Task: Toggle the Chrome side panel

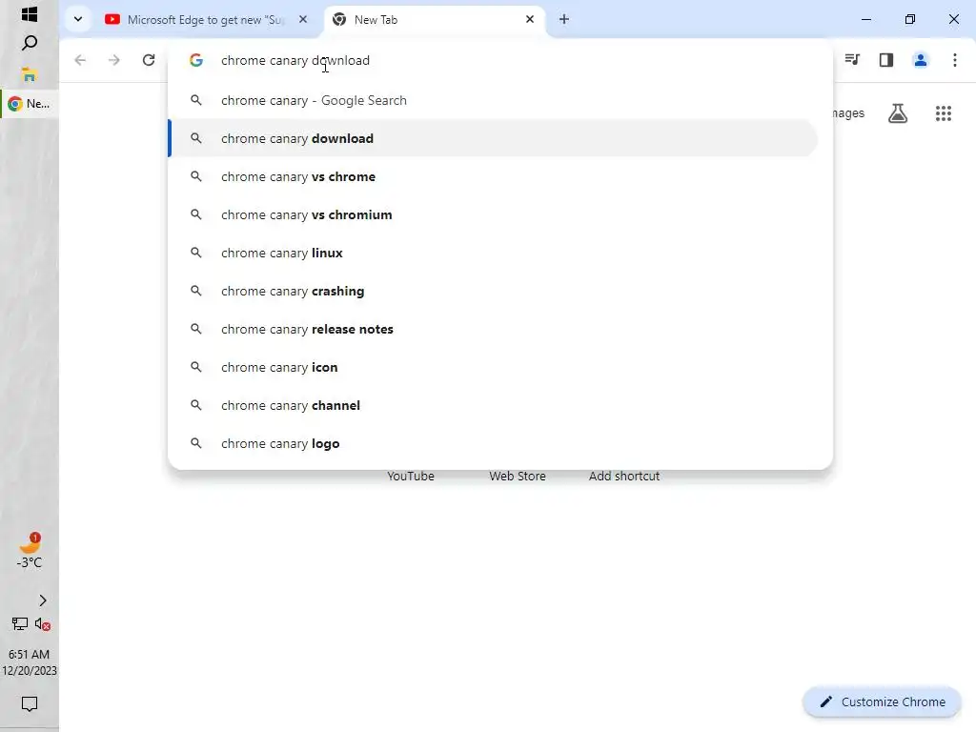Action: click(x=886, y=60)
